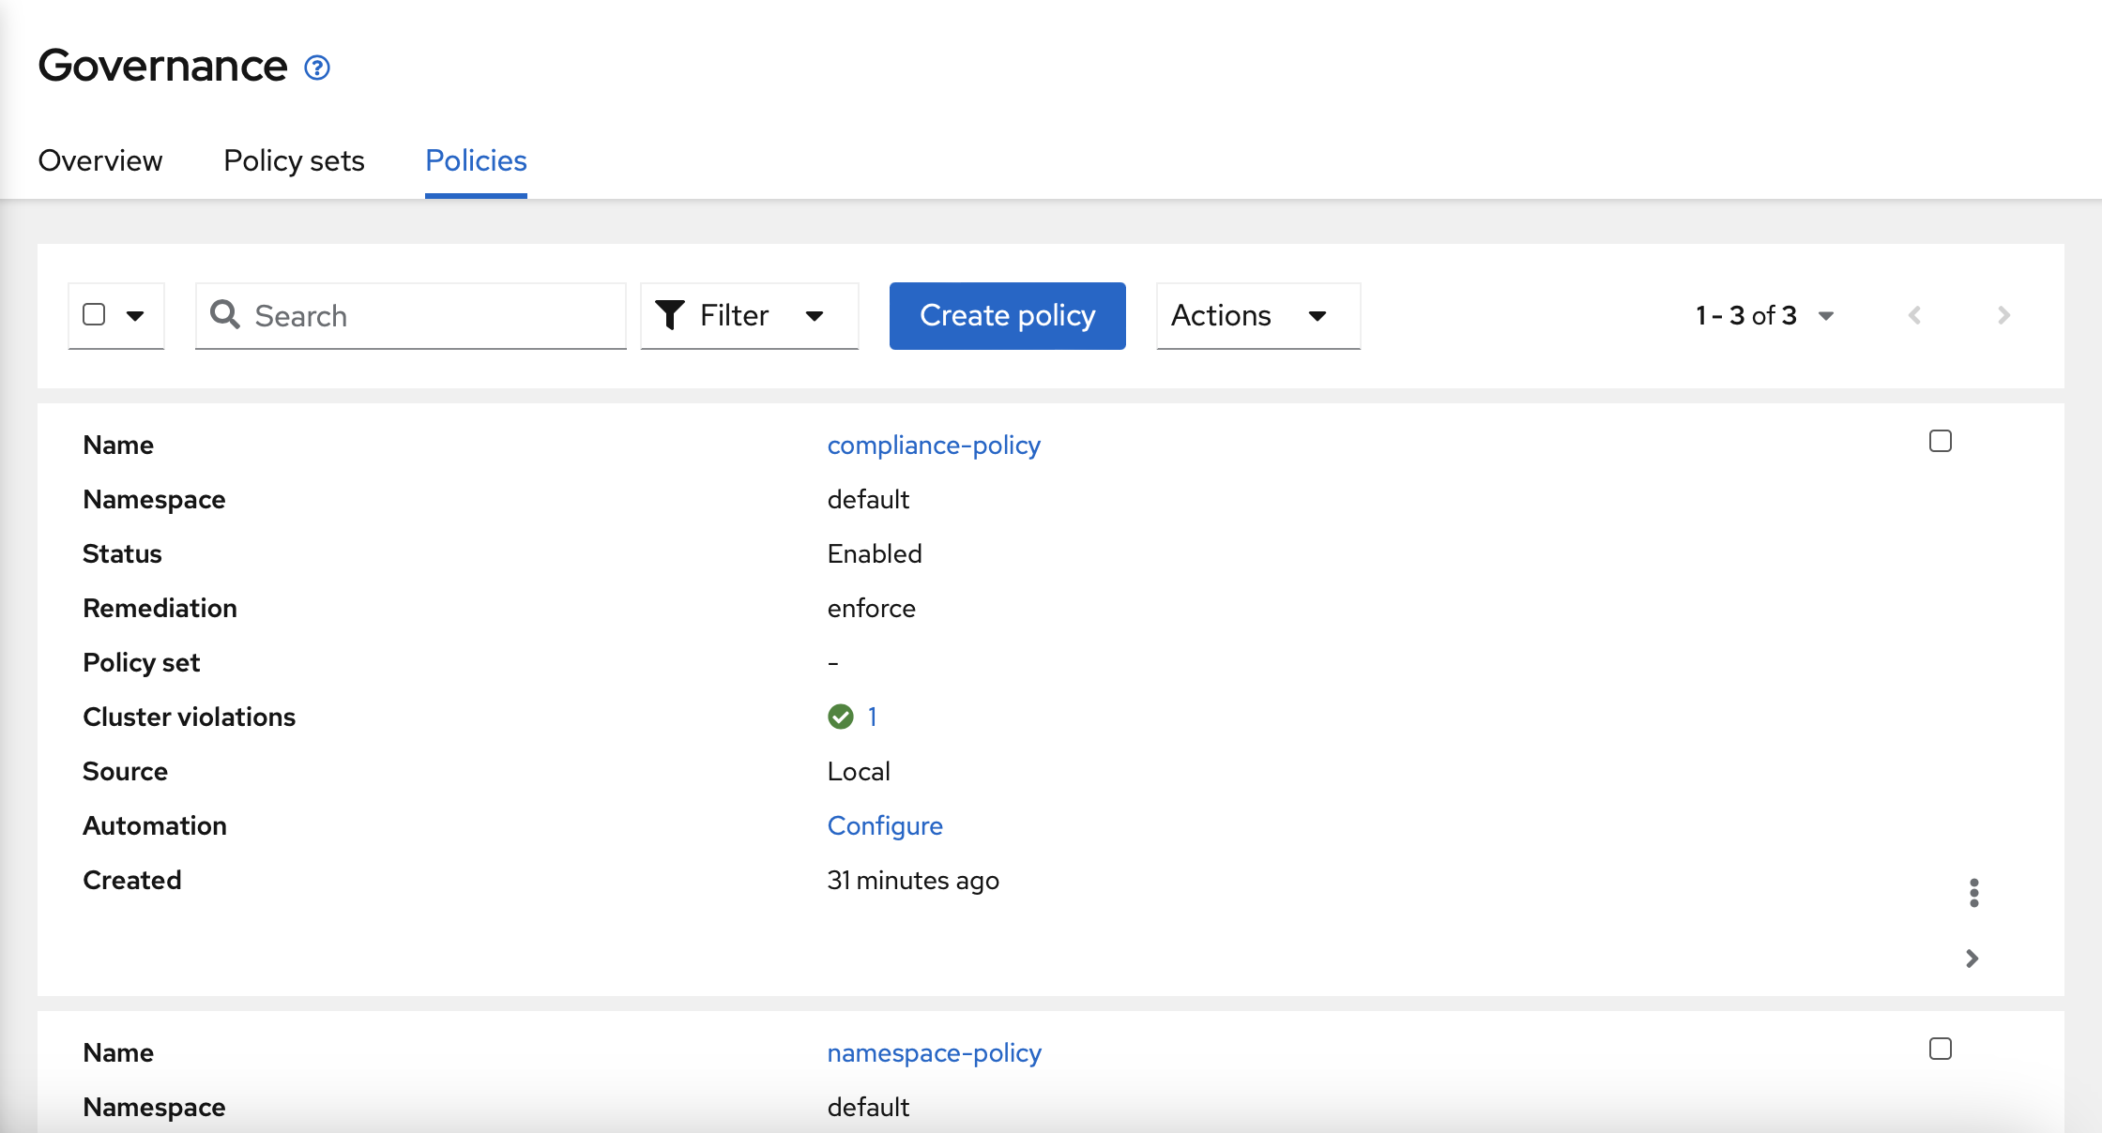
Task: Check the compliance-policy row checkbox
Action: pos(1940,441)
